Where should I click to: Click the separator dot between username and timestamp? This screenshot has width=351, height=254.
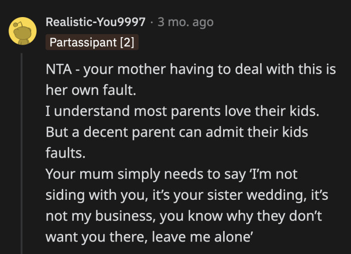(x=152, y=23)
